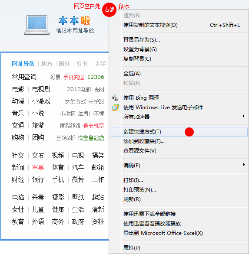Open the 淘宝皇冠店 link
This screenshot has height=254, width=249.
click(x=91, y=138)
